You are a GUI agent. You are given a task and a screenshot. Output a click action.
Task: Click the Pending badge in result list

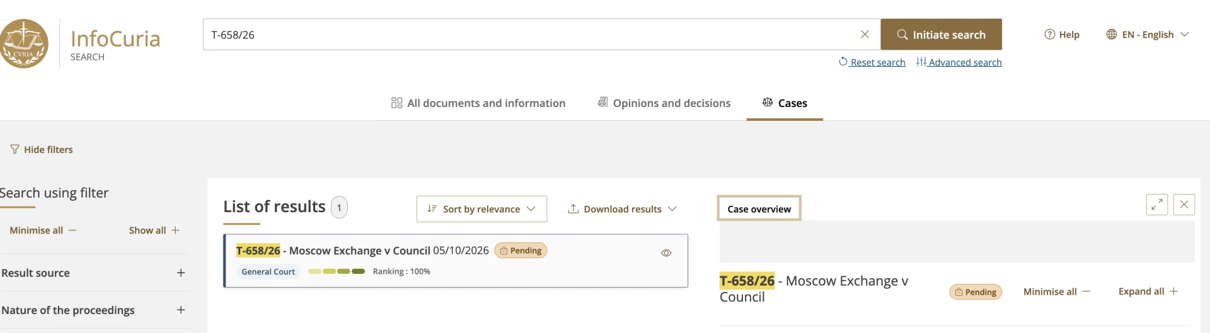tap(521, 251)
